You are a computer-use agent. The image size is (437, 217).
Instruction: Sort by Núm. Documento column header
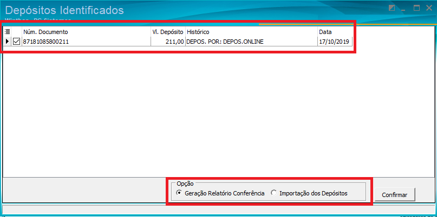pos(87,32)
